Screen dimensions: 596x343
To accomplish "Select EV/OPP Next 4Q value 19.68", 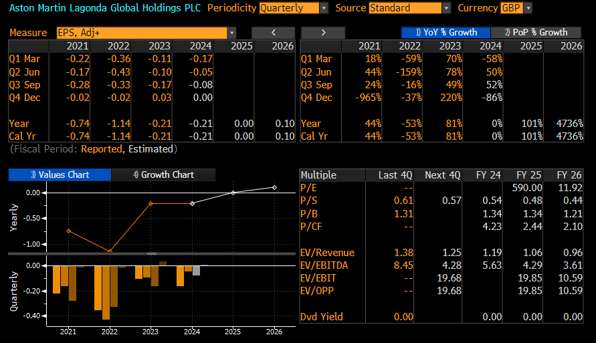I will (449, 291).
